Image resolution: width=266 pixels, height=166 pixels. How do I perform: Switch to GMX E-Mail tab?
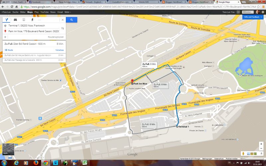click(14, 2)
